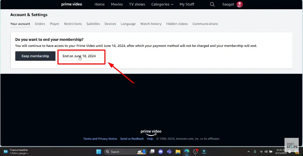The image size is (303, 156).
Task: Switch to the Orders tab
Action: pos(40,24)
